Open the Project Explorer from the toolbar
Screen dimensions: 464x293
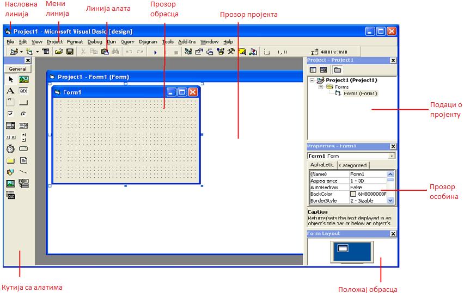pos(188,52)
